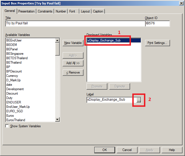Viewport: 185px width, 156px height.
Task: Click the Object ID field IB576
Action: (x=157, y=24)
